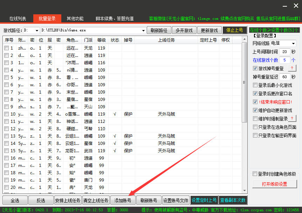The width and height of the screenshot is (302, 213).
Task: Toggle 维护自动更新游戏 checkbox
Action: [255, 110]
